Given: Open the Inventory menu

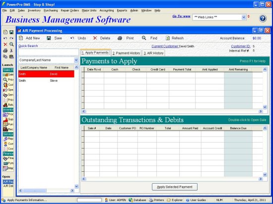Looking at the screenshot, I should point(34,10).
